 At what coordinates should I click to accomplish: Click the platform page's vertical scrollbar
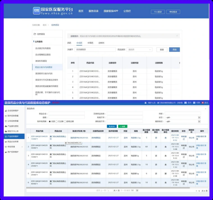pyautogui.click(x=209, y=32)
